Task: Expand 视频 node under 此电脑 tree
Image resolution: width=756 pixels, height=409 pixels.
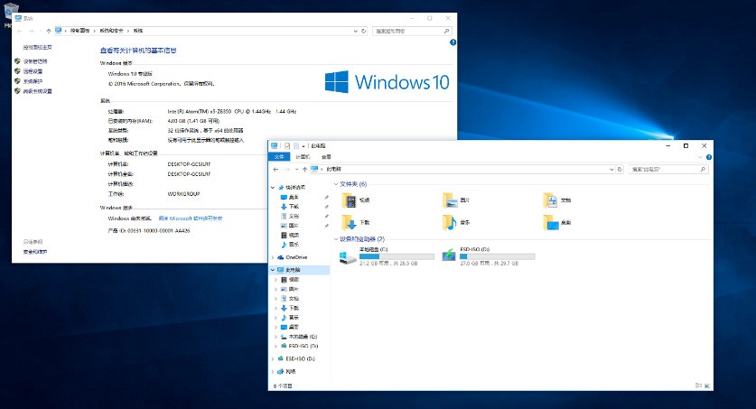Action: 275,279
